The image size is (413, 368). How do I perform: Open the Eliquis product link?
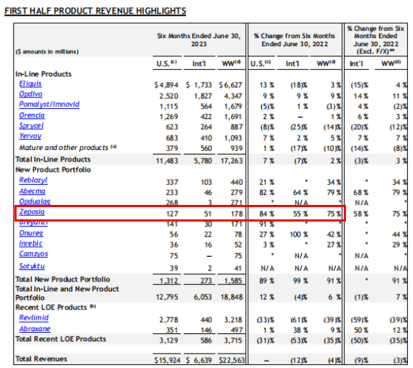pos(30,84)
